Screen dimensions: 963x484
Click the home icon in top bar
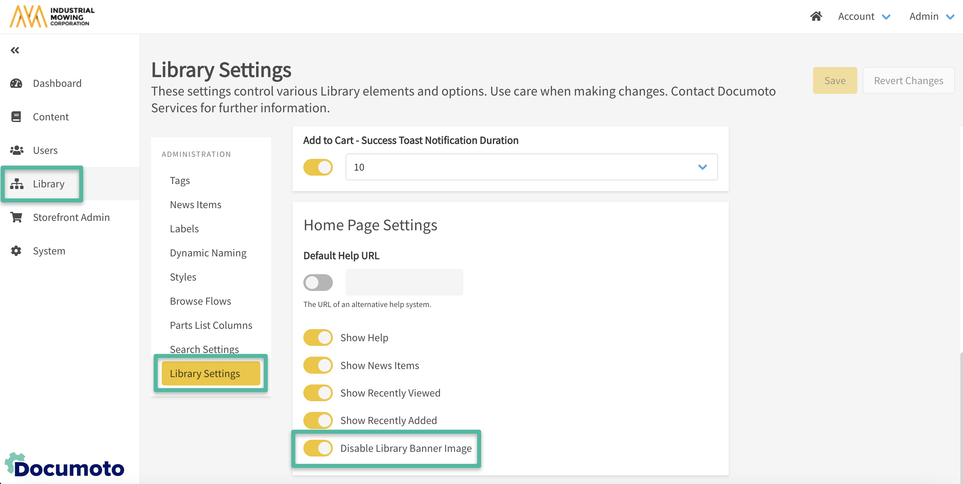click(x=816, y=16)
